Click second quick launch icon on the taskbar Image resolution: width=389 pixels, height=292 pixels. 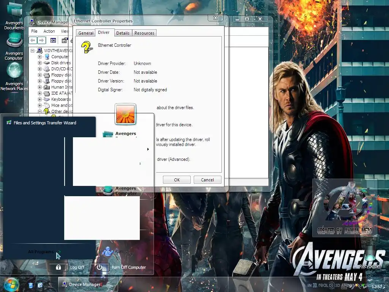click(40, 285)
